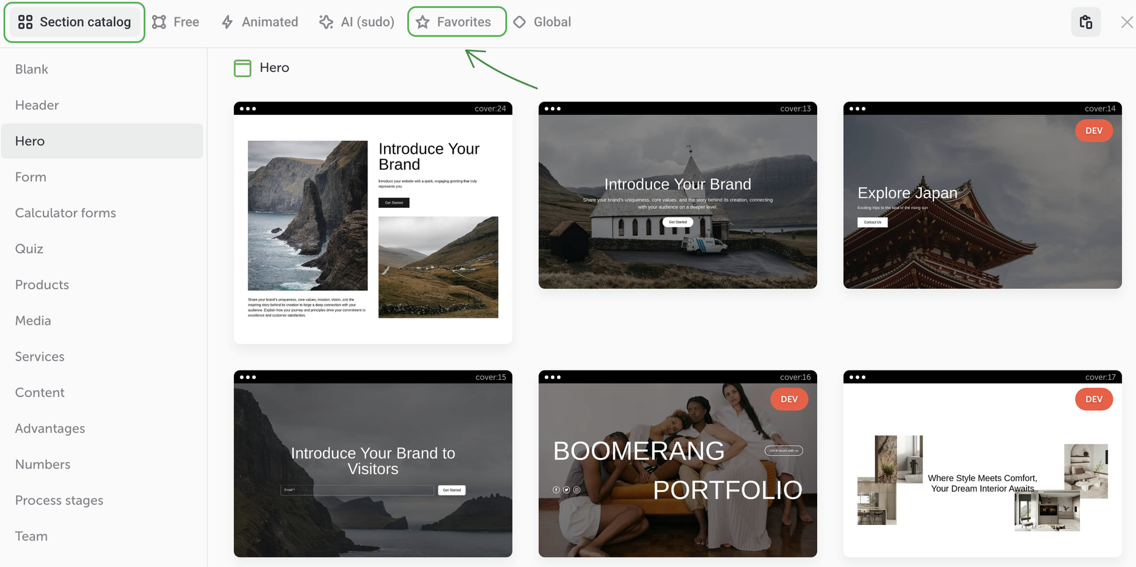The image size is (1136, 567).
Task: Click the Hero section heading icon
Action: (x=243, y=68)
